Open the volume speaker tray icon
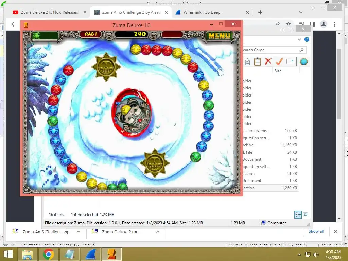 [316, 255]
